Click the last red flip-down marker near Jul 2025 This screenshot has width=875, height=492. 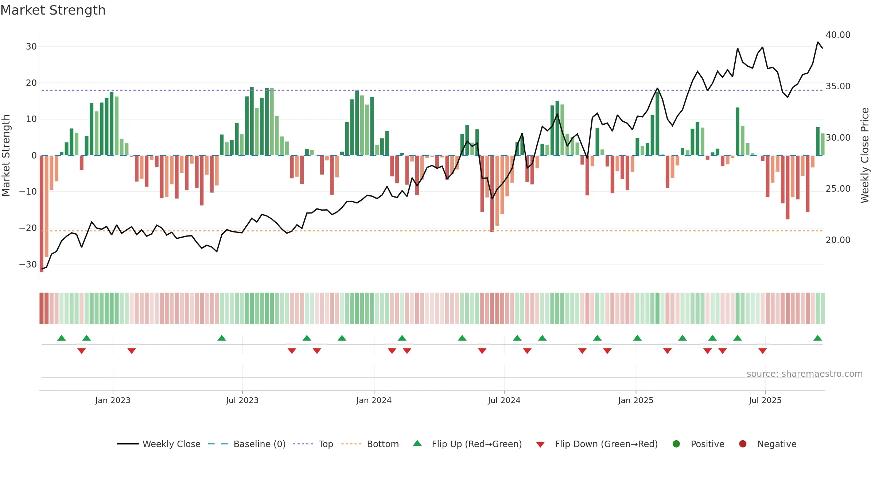tap(763, 351)
